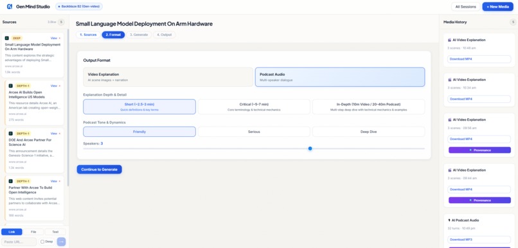Download MP3 for the AI Podcast Audio
This screenshot has width=518, height=248.
[x=479, y=240]
